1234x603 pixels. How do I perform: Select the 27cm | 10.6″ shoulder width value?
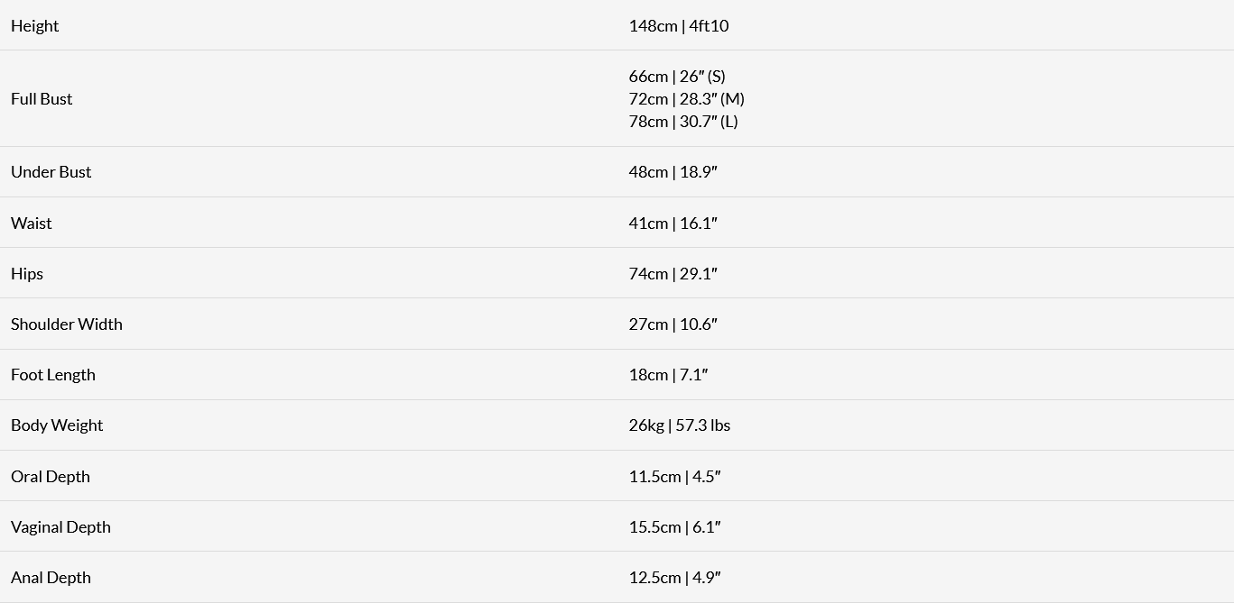(673, 324)
